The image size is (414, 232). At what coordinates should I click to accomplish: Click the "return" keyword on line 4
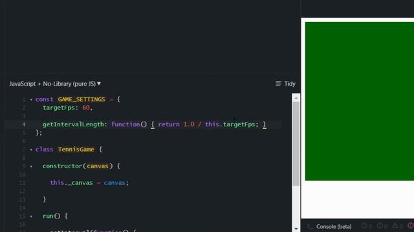coord(169,124)
